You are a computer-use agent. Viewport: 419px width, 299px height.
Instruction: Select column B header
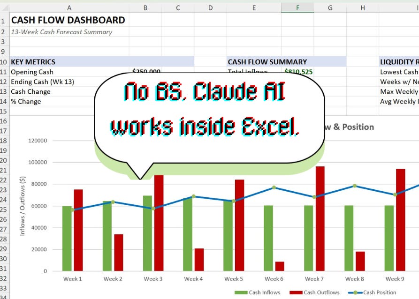[x=145, y=8]
